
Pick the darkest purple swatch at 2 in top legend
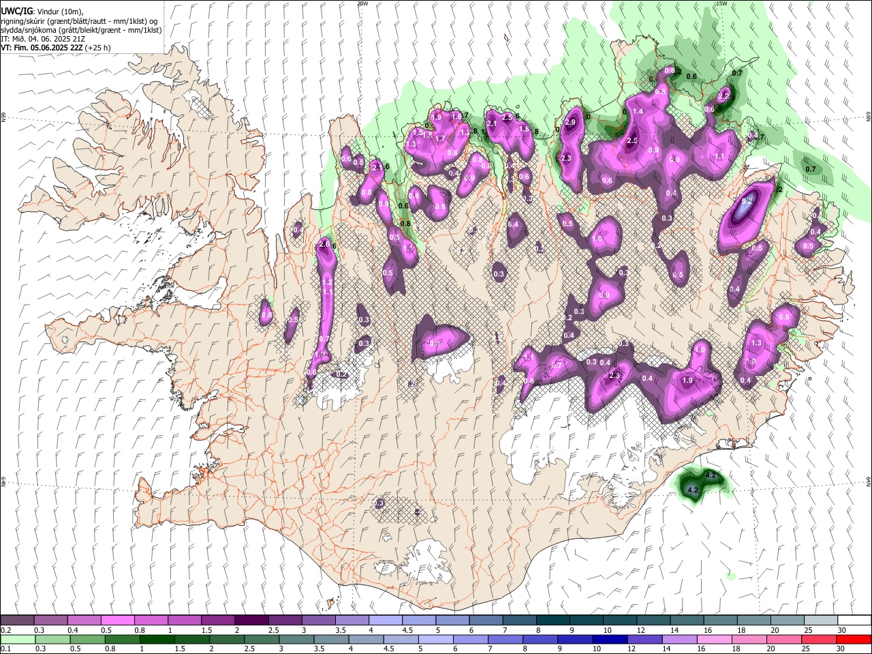point(251,620)
